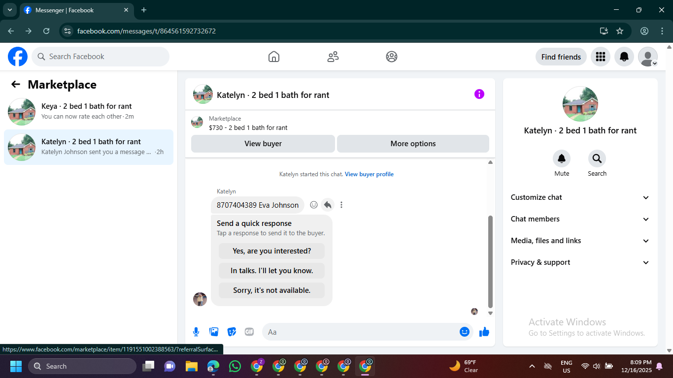673x378 pixels.
Task: Send quick response 'In talks. I'll let you know.'
Action: (x=272, y=271)
